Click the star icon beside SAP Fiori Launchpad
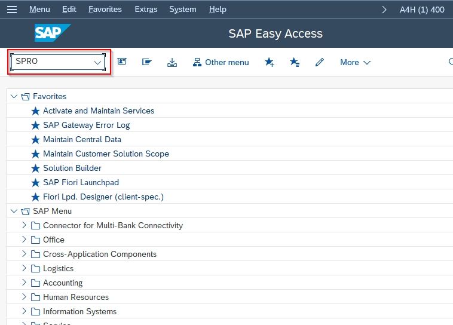This screenshot has height=325, width=453. [35, 183]
